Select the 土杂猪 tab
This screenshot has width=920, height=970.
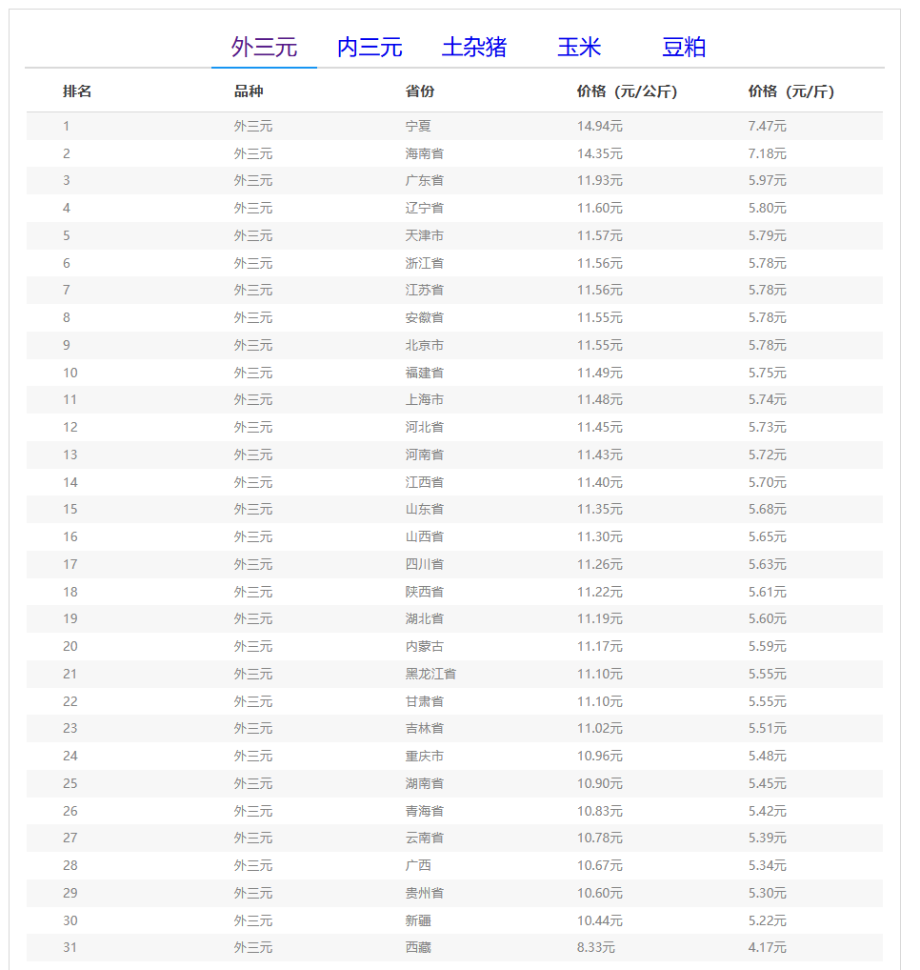pos(474,47)
